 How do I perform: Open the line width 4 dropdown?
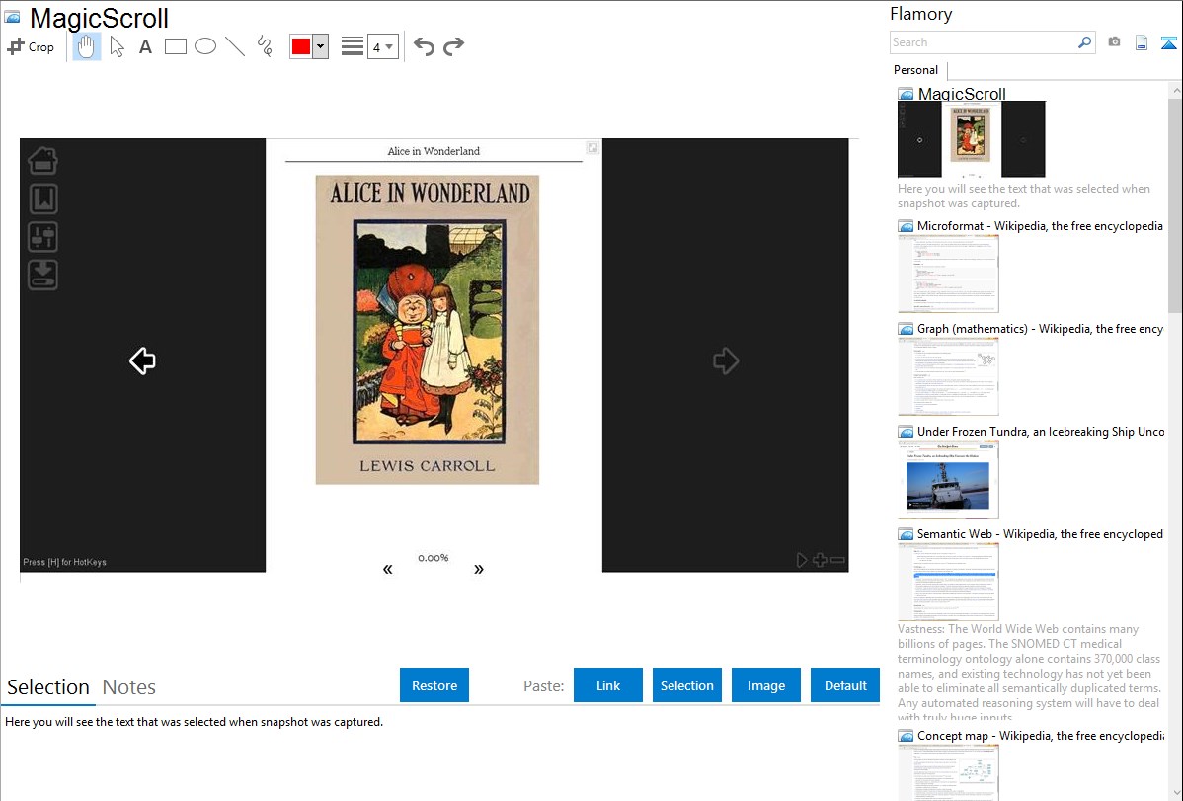coord(383,46)
